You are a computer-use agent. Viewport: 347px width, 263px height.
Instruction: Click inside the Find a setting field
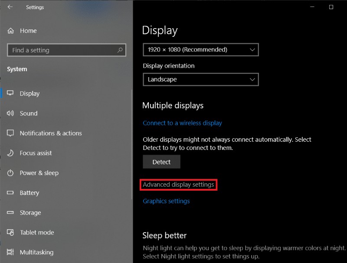[x=61, y=50]
